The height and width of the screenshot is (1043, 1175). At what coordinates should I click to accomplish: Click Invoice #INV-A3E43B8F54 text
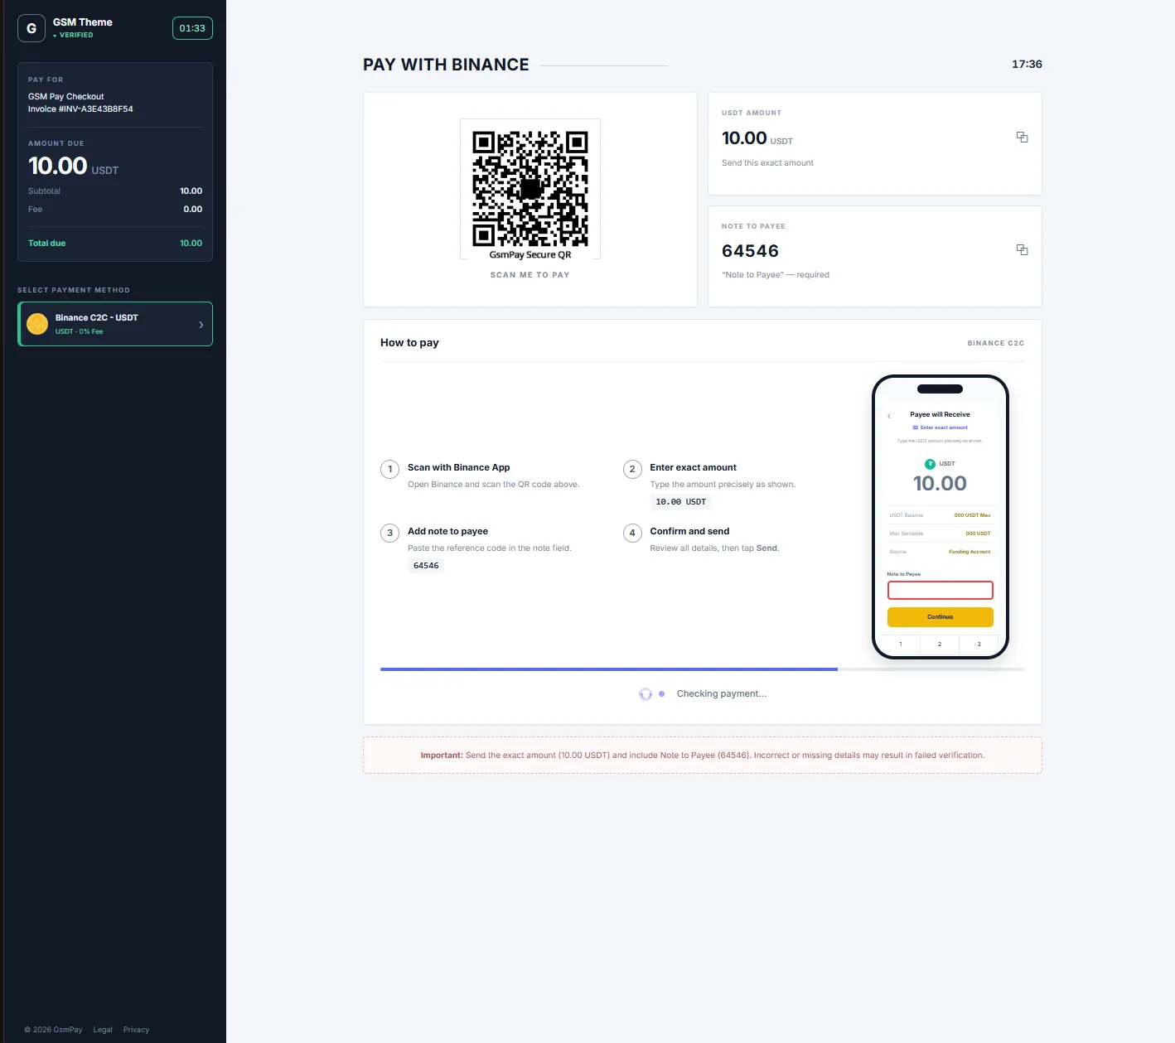pos(80,109)
